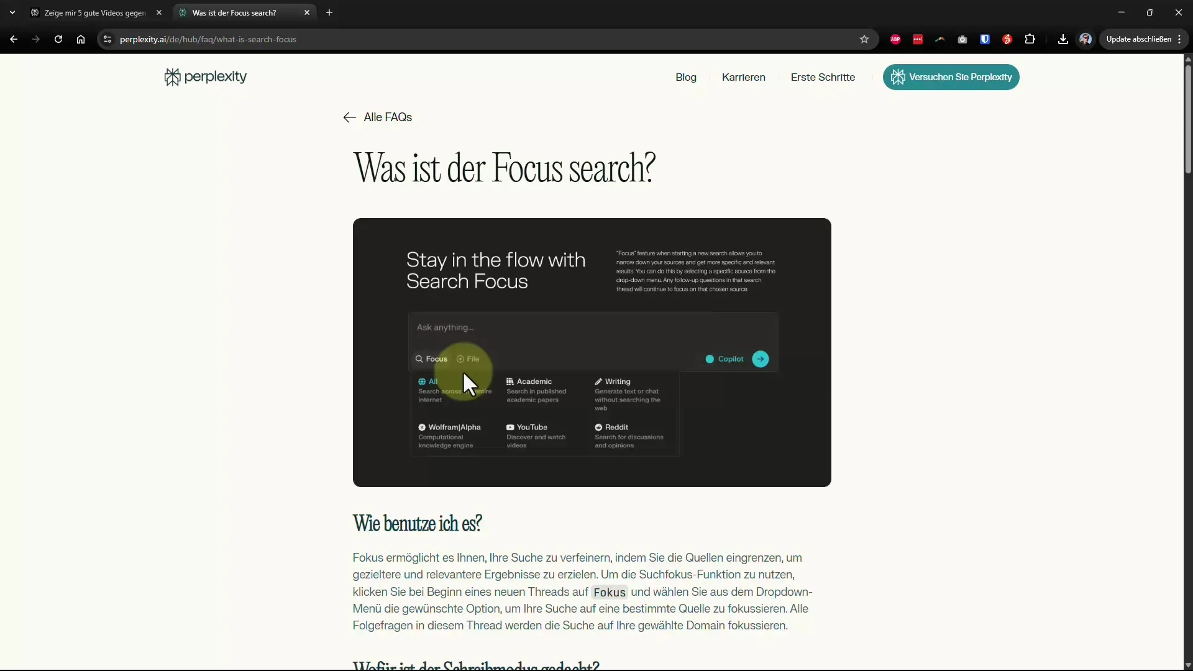Click the page vertical scrollbar thumb
This screenshot has width=1193, height=671.
click(1188, 118)
